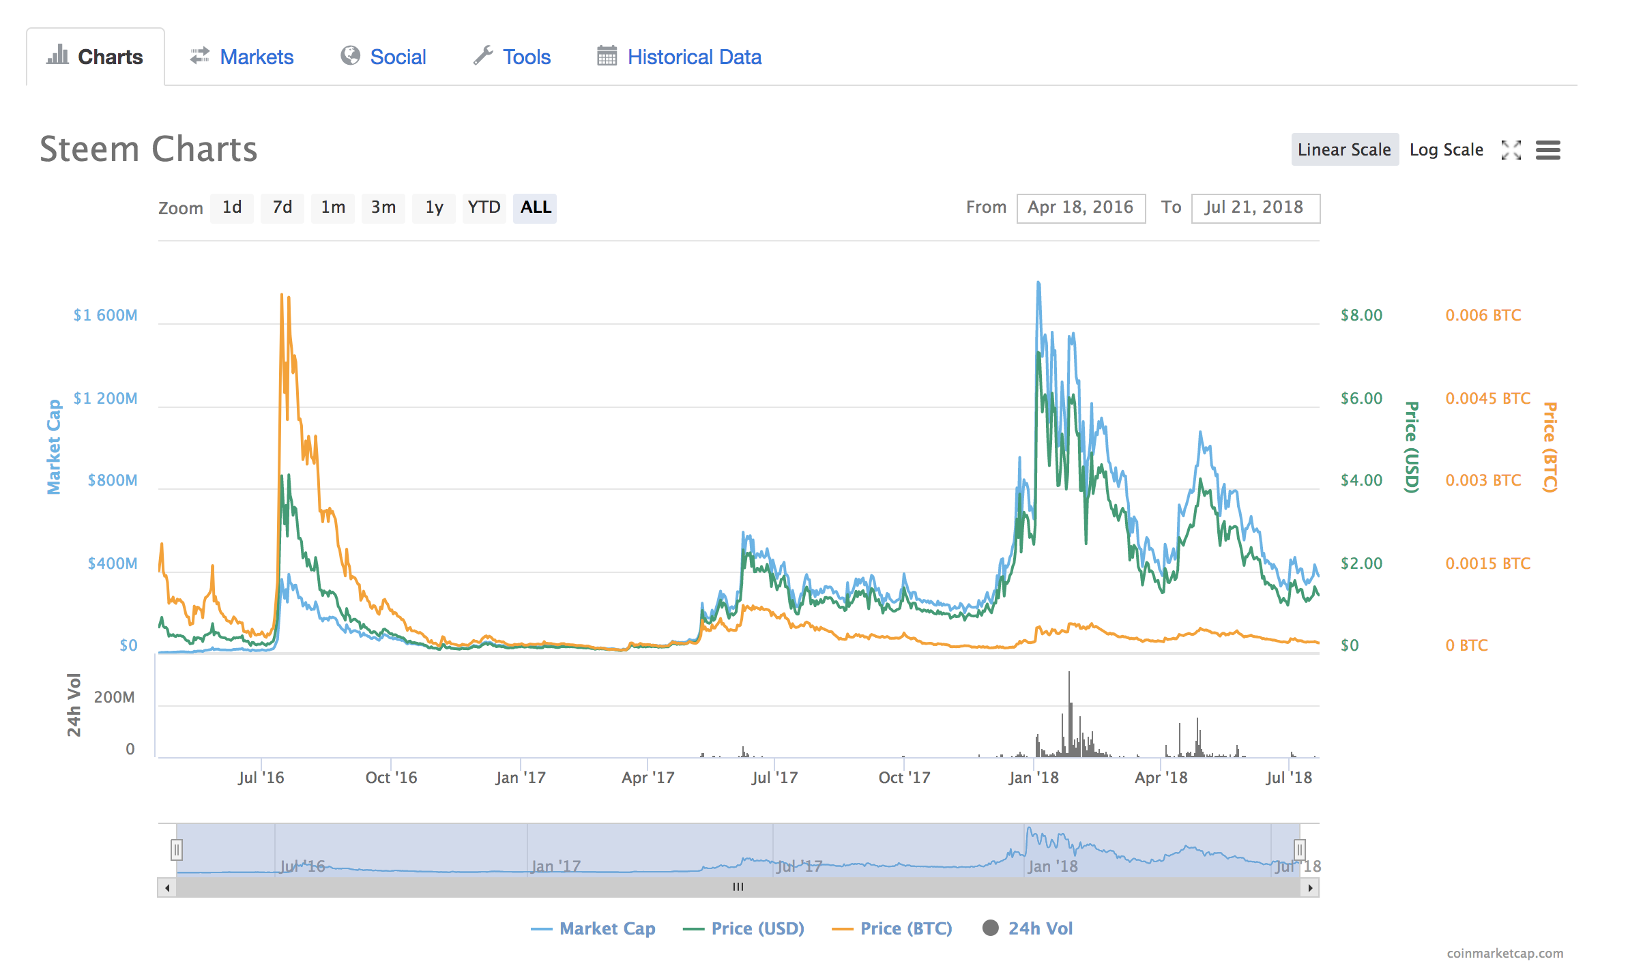Toggle Market Cap series in legend

pyautogui.click(x=607, y=928)
